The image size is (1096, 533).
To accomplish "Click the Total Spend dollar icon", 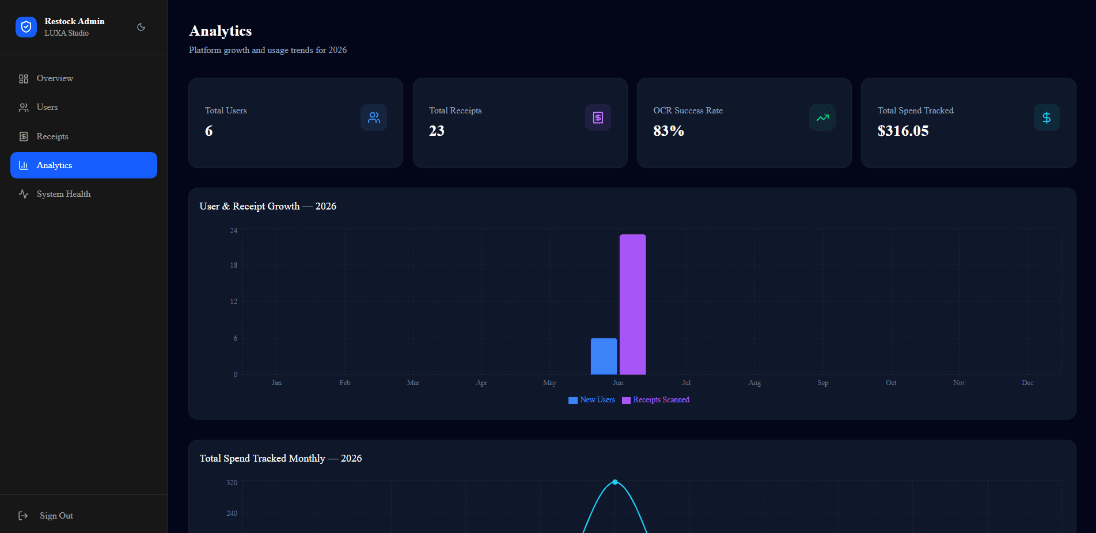I will 1046,117.
